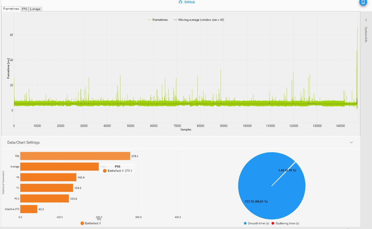The height and width of the screenshot is (229, 372).
Task: Open the GitHub link text
Action: (x=189, y=2)
